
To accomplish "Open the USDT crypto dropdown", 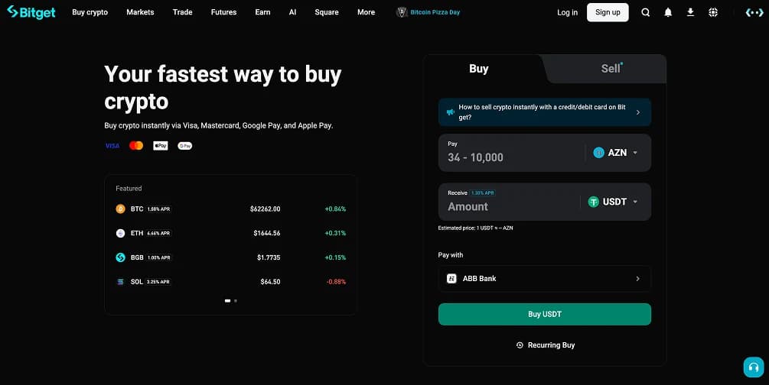I will click(x=613, y=202).
